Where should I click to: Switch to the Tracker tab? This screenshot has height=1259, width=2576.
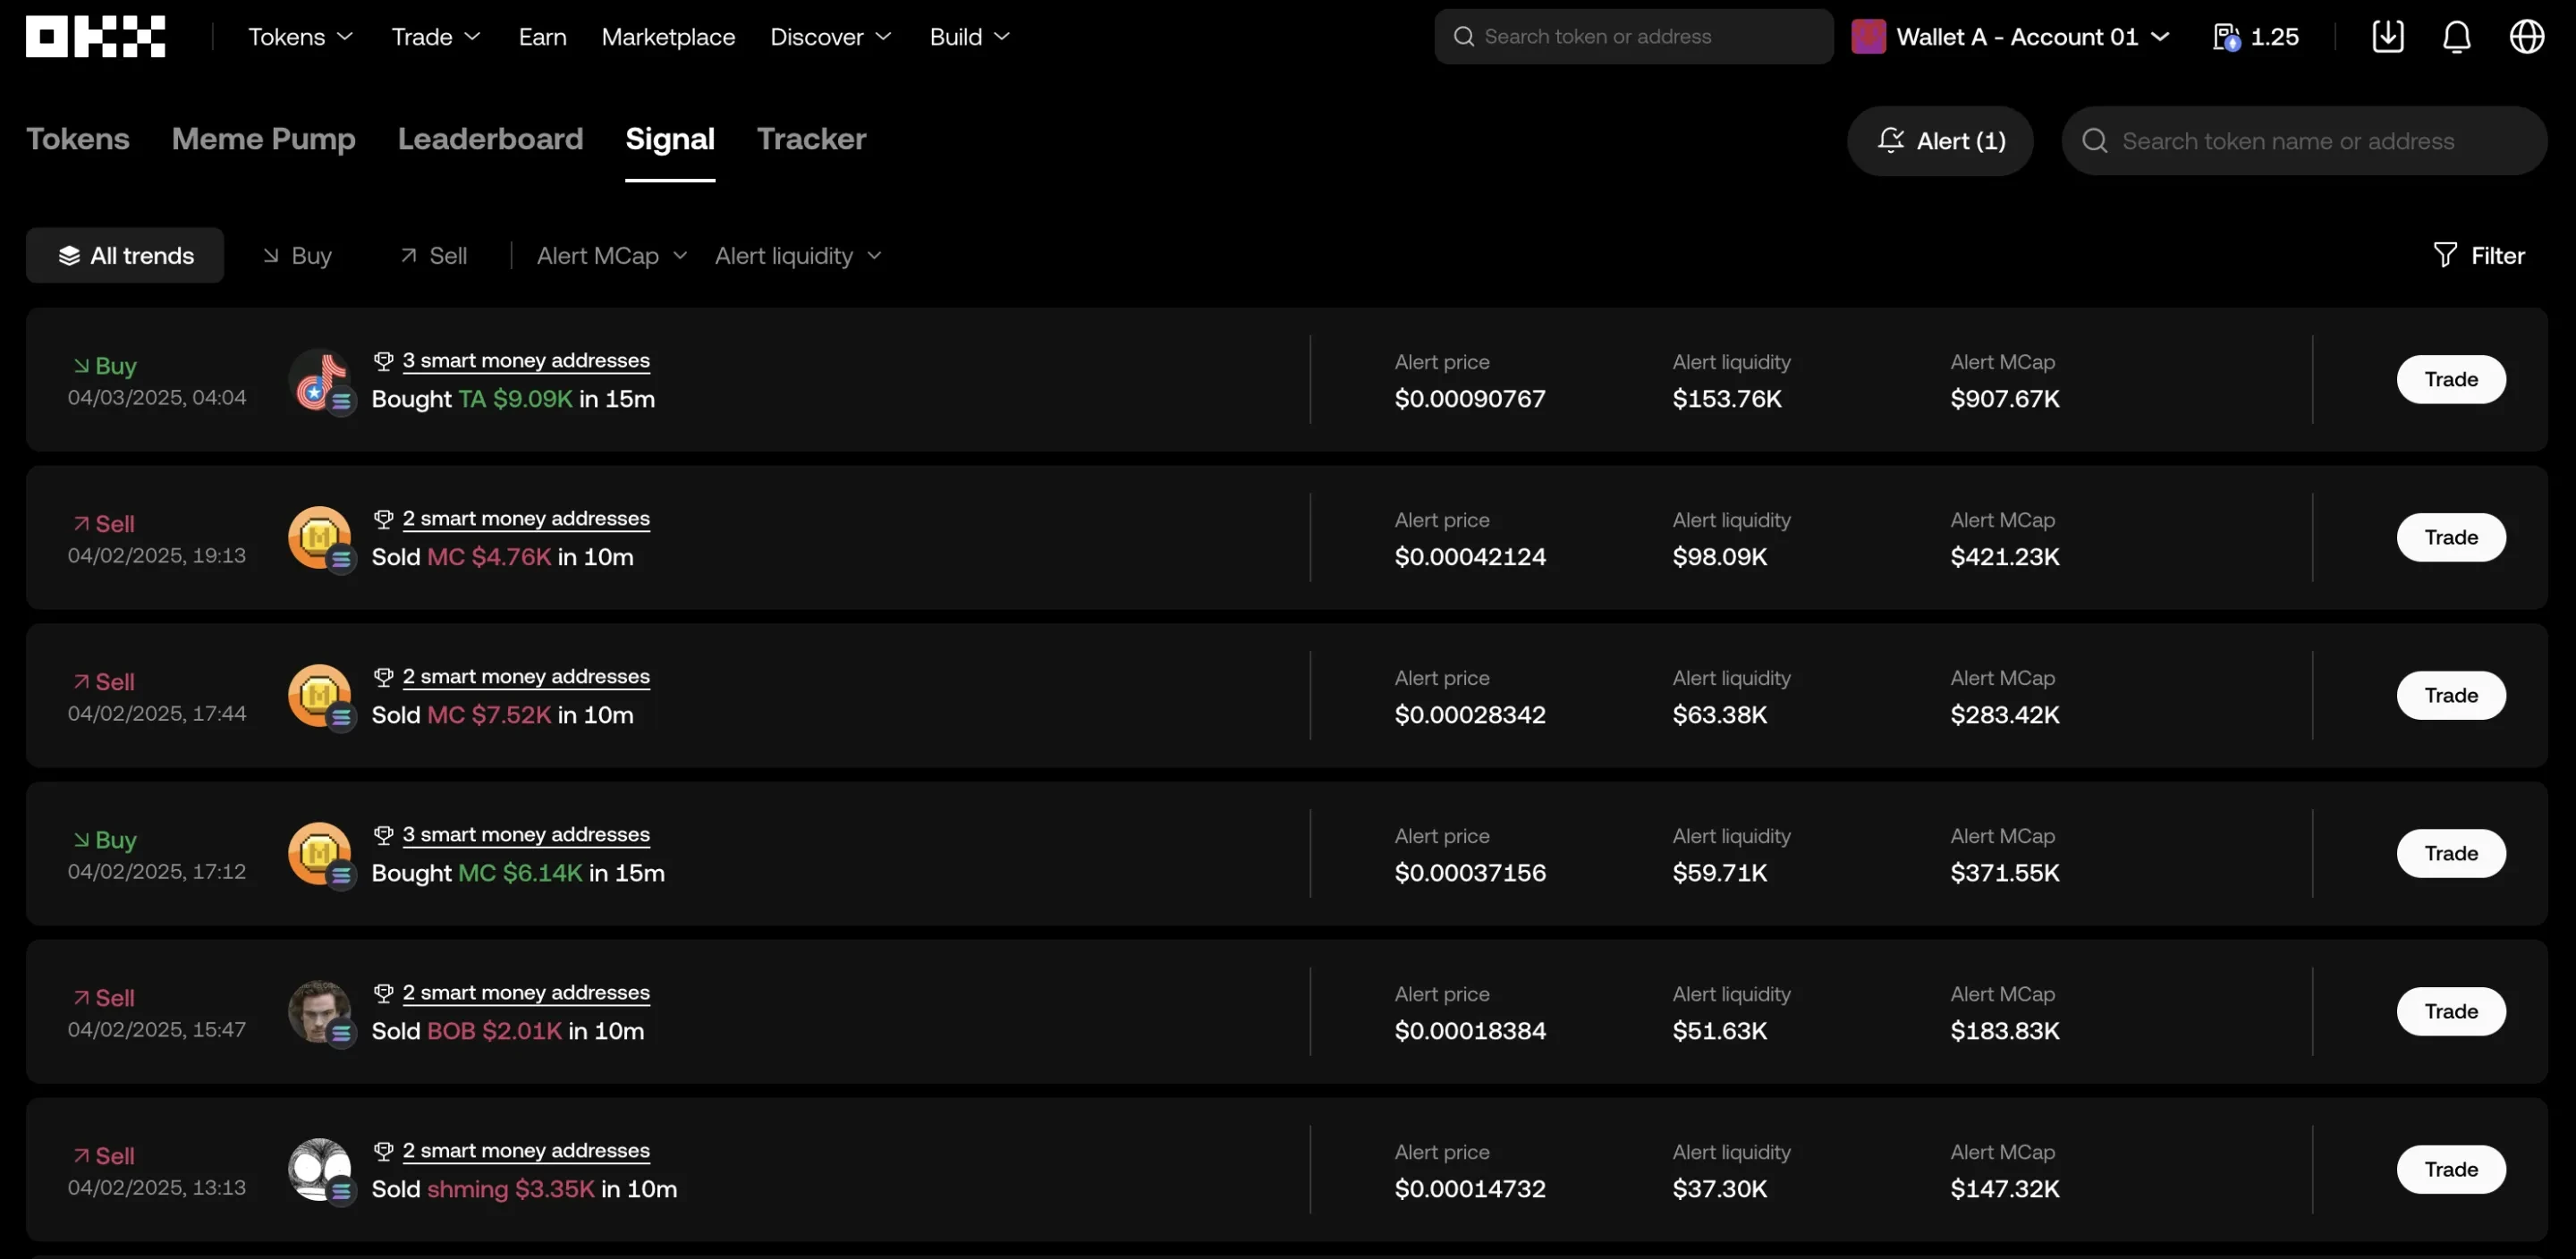811,139
